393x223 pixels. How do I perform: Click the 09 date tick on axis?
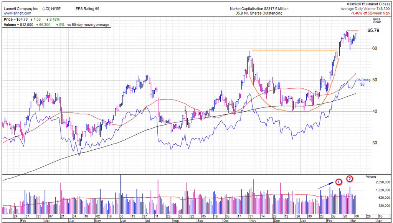coord(310,216)
